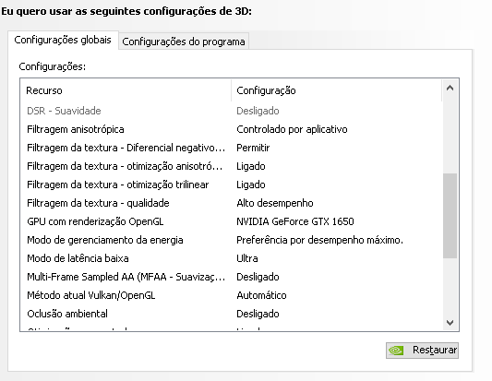Open Modo de gerenciamento da energia setting value
The width and height of the screenshot is (492, 381).
point(319,240)
